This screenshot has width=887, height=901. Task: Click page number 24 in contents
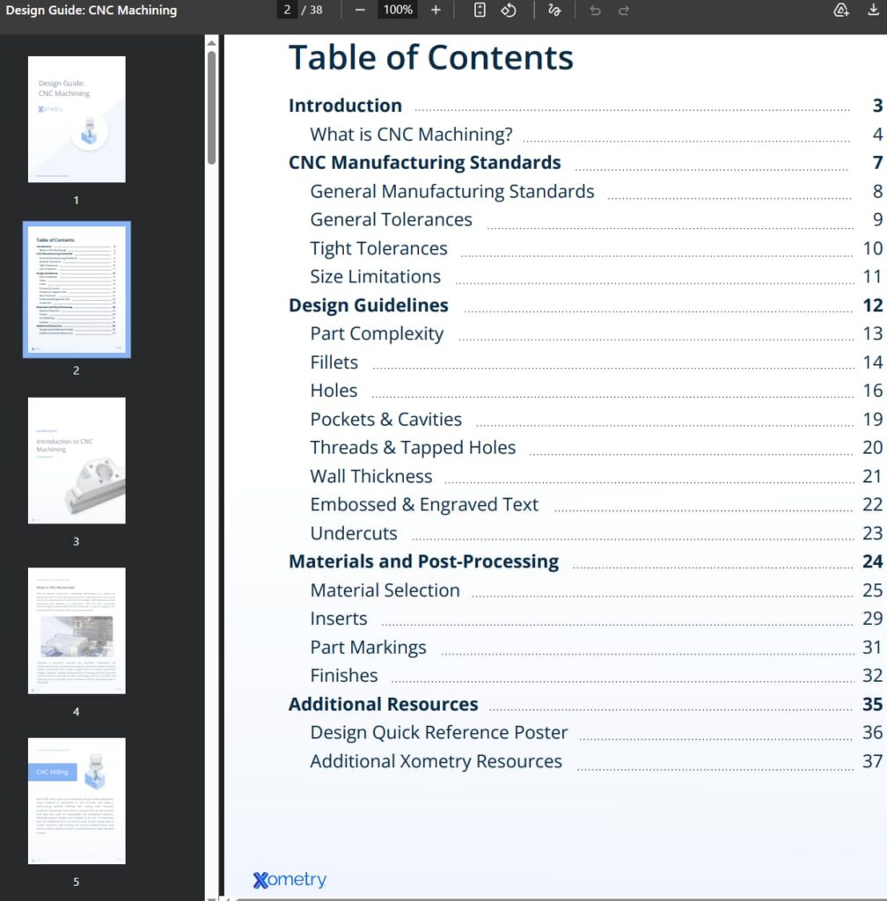(873, 561)
